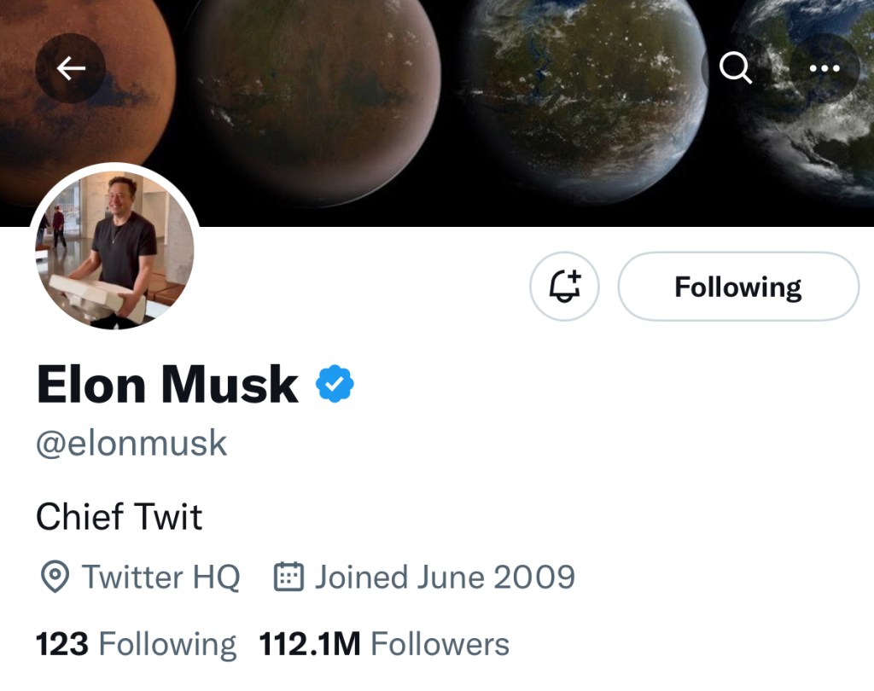Image resolution: width=874 pixels, height=691 pixels.
Task: Toggle the Following button to unfollow
Action: 737,286
